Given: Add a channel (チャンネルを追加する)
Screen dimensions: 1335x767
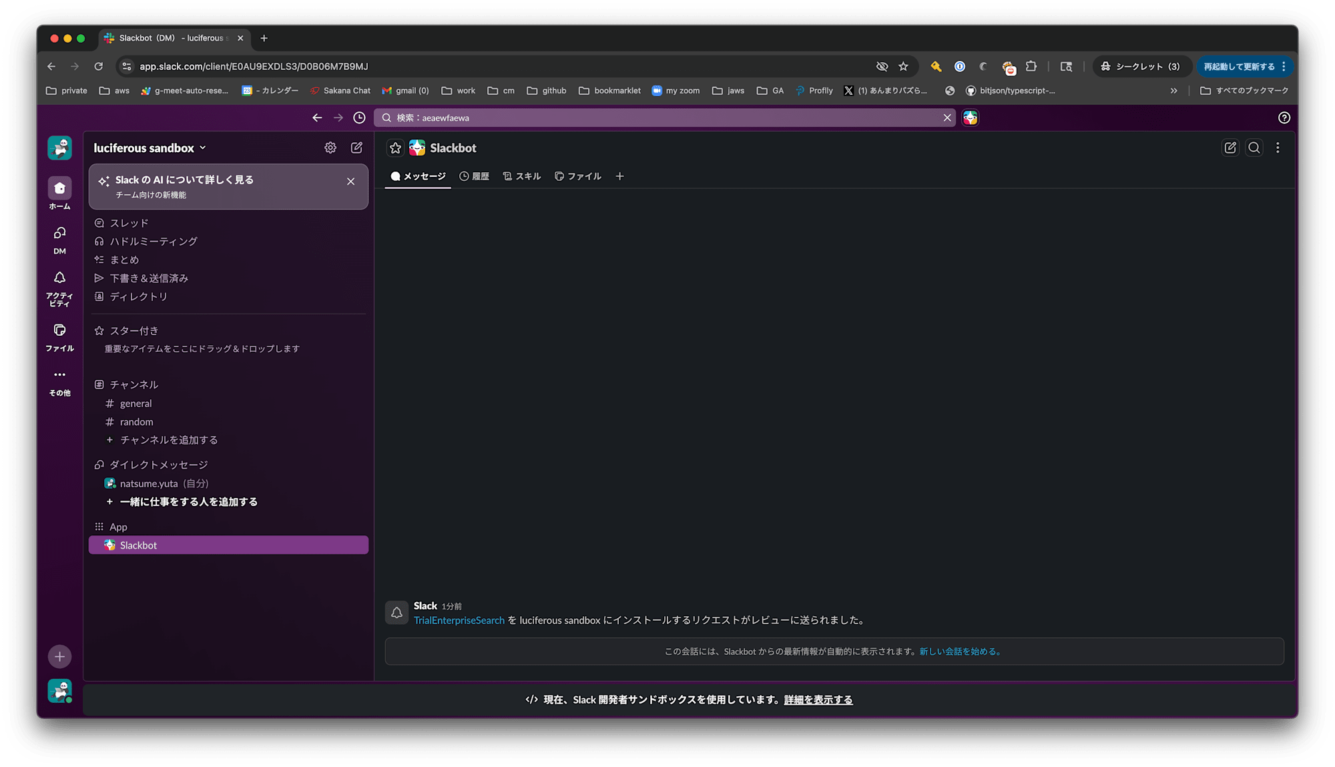Looking at the screenshot, I should 228,440.
